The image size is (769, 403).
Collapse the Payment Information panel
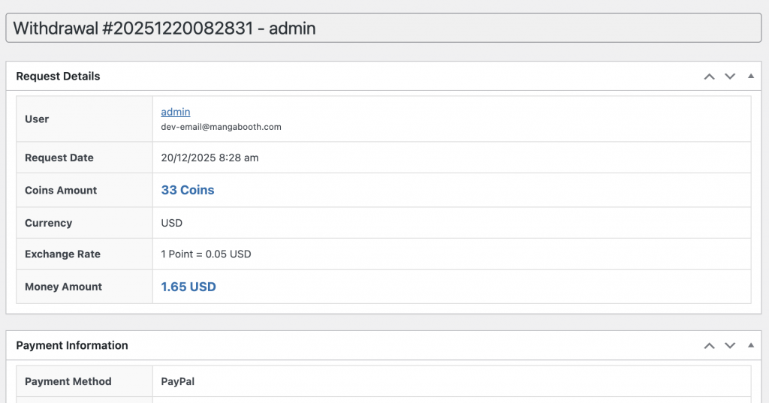point(750,346)
